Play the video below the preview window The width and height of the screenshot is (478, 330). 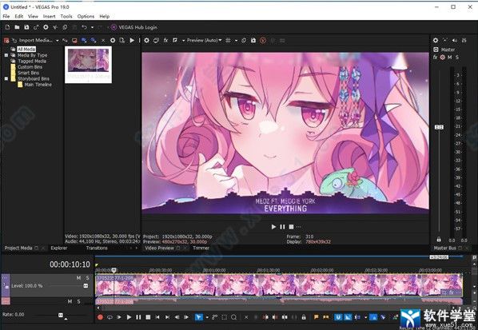[x=273, y=227]
